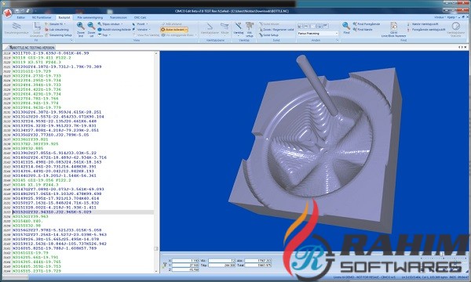Expand the Genvis fil dropdown
Viewport: 471px width, 282px height.
pos(64,24)
